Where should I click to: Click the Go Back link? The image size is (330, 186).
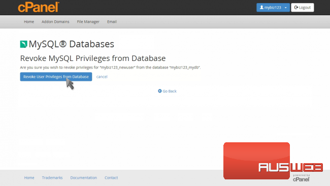(168, 91)
